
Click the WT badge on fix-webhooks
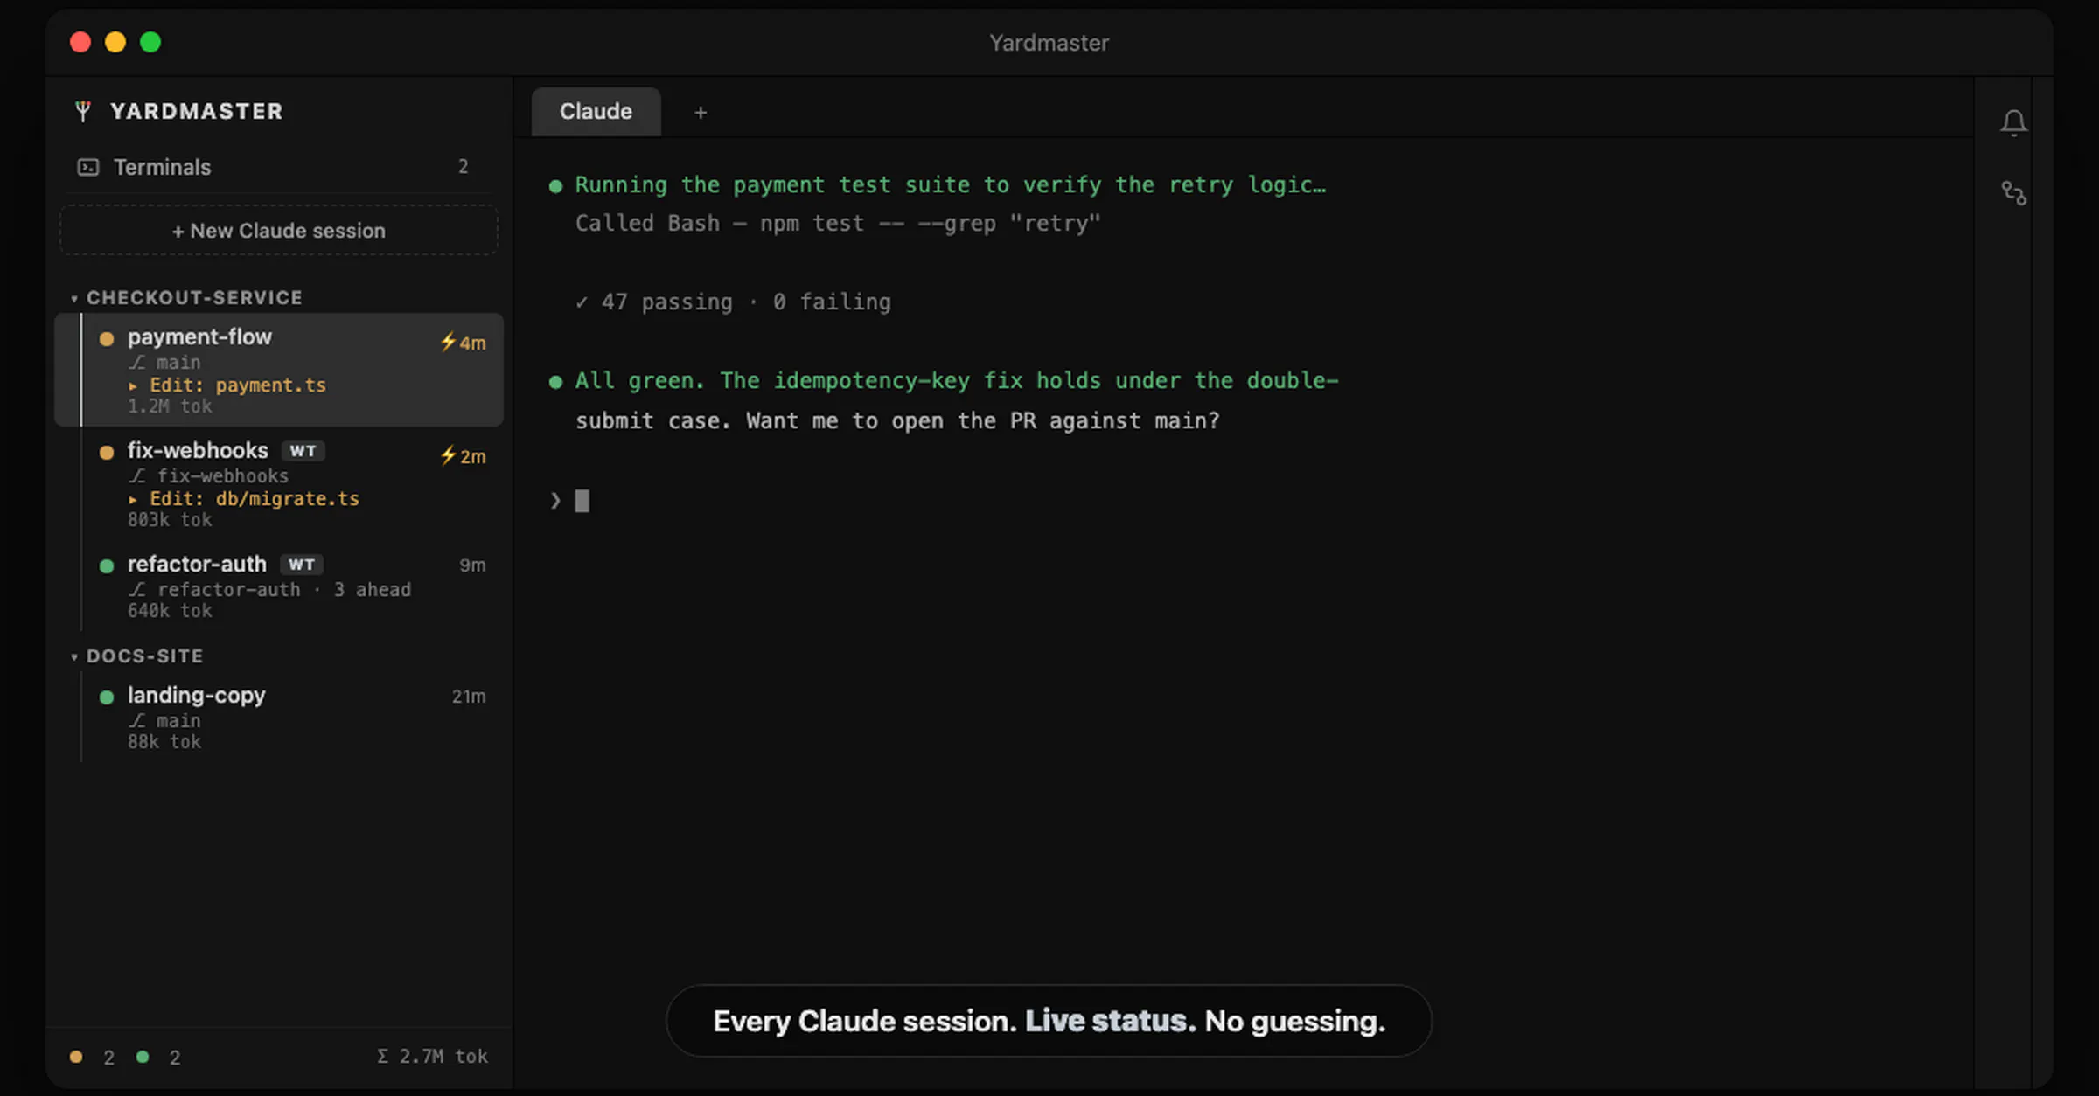click(303, 451)
